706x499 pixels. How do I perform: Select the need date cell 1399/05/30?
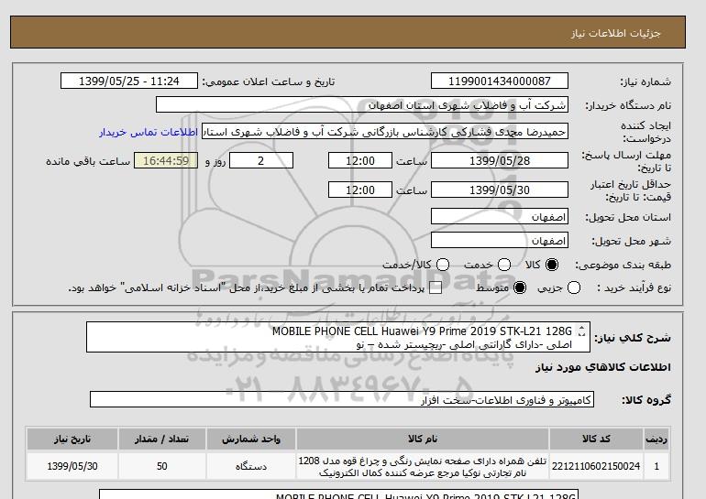click(x=72, y=466)
